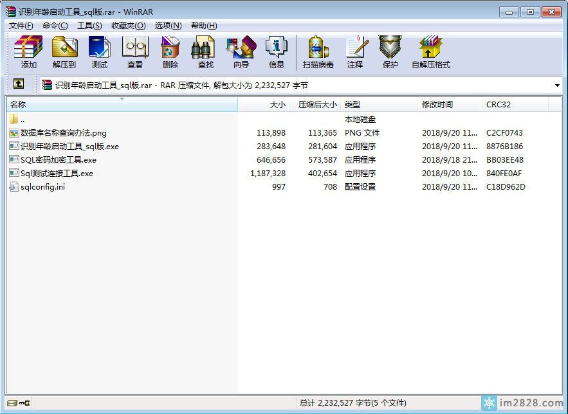Expand the archive path dropdown arrow
The width and height of the screenshot is (568, 414).
556,85
